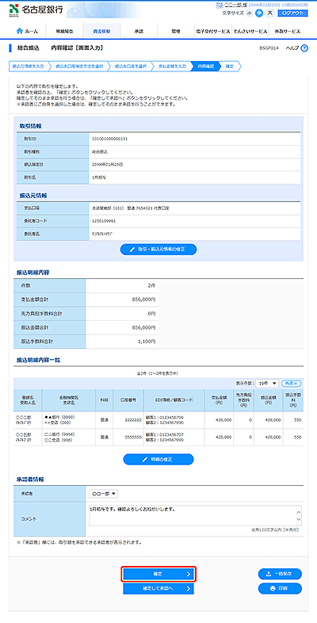317x623 pixels.
Task: Open the 資金移動 navigation tab
Action: point(101,31)
